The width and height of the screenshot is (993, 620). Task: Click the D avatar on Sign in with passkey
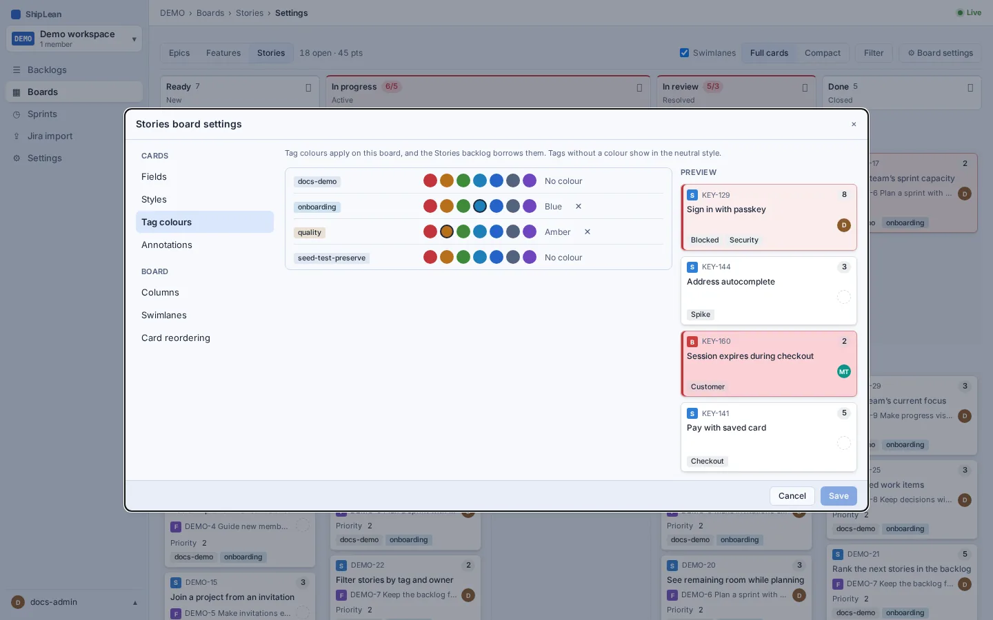[844, 225]
